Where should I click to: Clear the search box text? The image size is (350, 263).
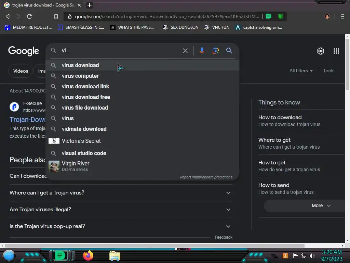[185, 51]
